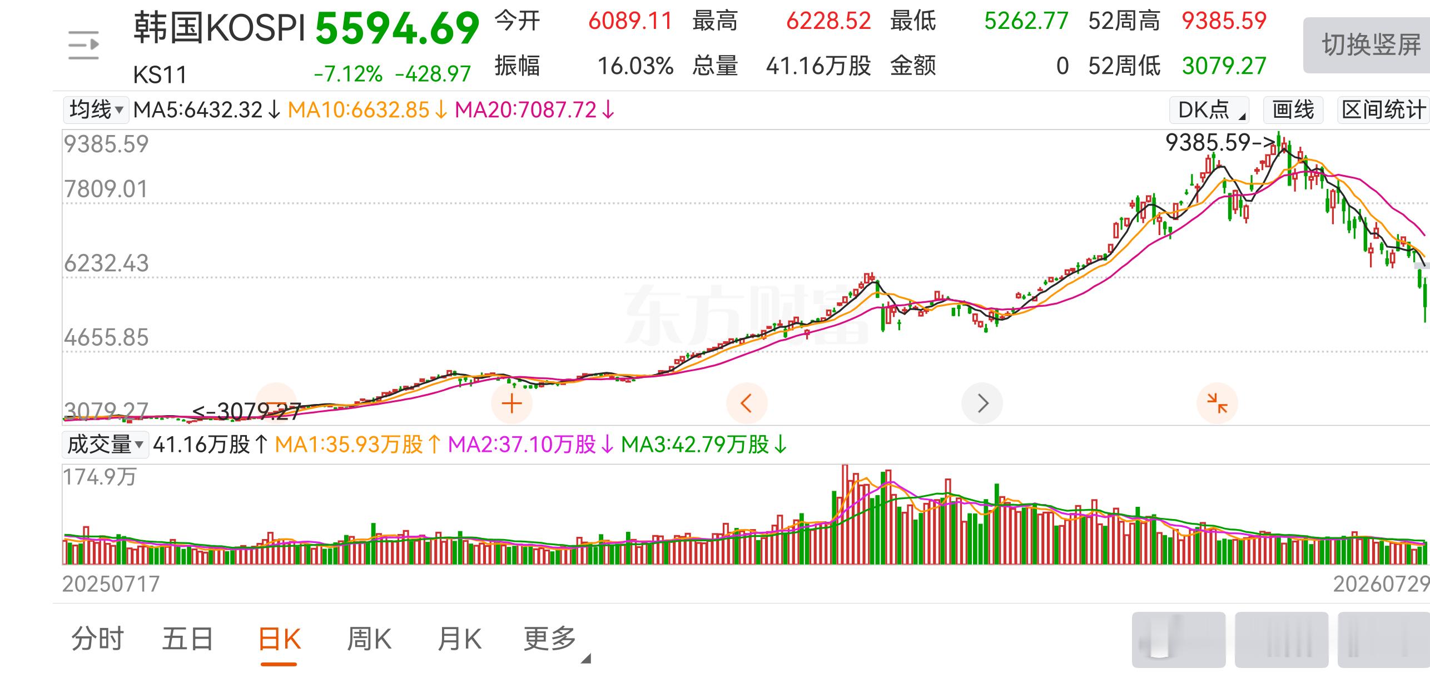Click the middle blurred thumbnail at bottom right
This screenshot has height=673, width=1430.
(1282, 640)
